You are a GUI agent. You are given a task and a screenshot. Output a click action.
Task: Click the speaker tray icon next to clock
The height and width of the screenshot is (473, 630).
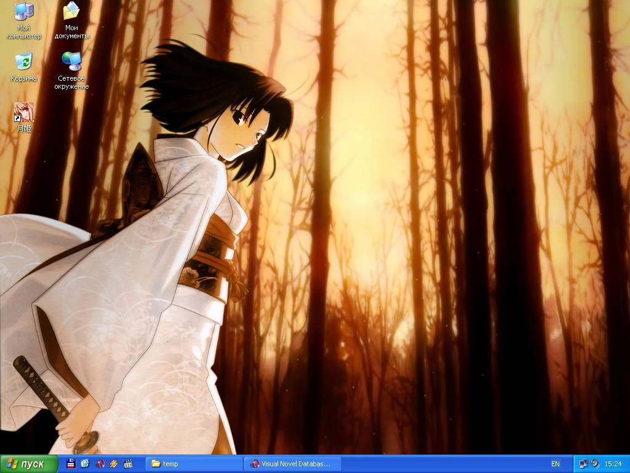point(595,464)
